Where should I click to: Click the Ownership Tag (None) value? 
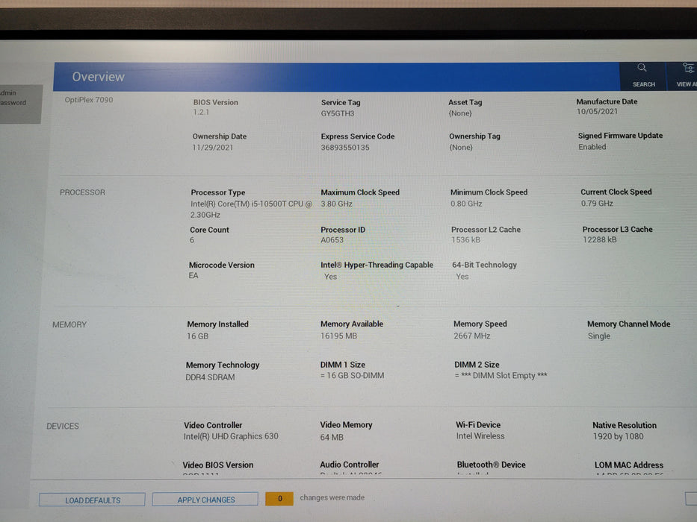[460, 148]
